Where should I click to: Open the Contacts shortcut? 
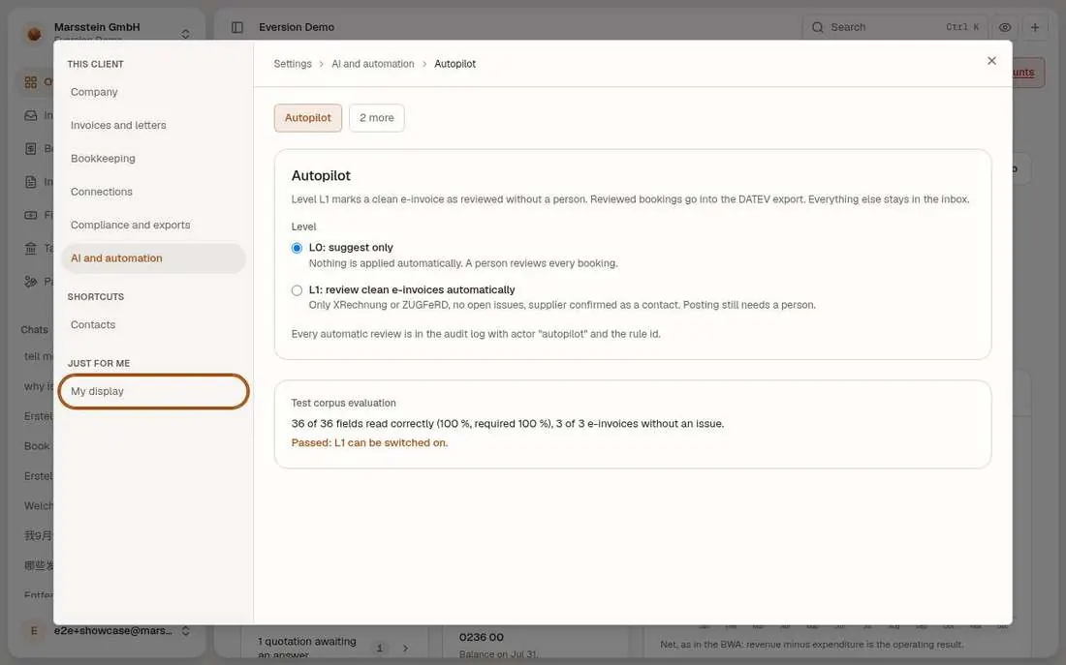153,324
